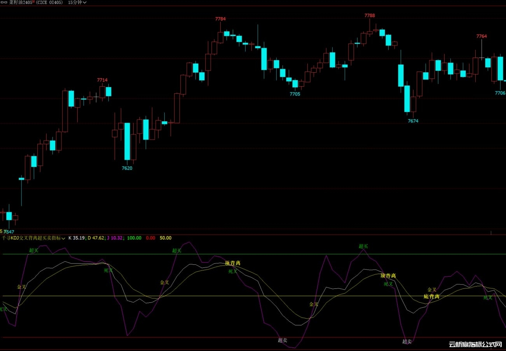This screenshot has width=506, height=351.
Task: Click the dropdown arrow next to 15分钟
Action: coord(85,2)
